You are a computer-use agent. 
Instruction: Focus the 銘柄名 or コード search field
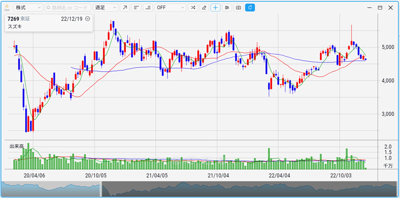click(68, 7)
